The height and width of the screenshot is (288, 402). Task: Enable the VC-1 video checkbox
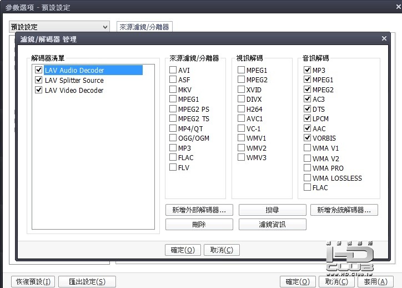tap(241, 128)
